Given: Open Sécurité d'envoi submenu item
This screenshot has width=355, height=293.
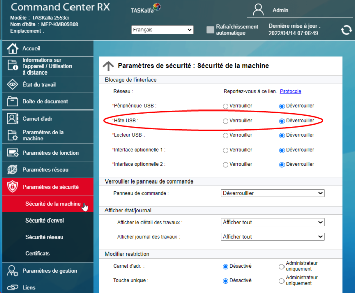Looking at the screenshot, I should click(x=45, y=221).
